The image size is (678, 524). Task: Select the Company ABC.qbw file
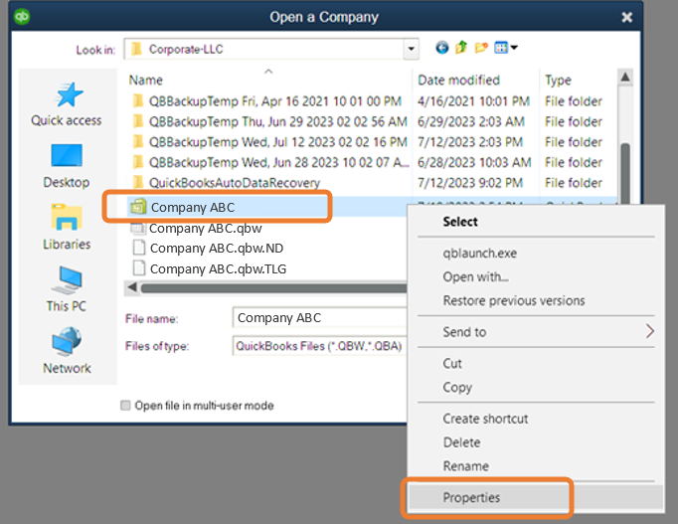click(x=196, y=228)
